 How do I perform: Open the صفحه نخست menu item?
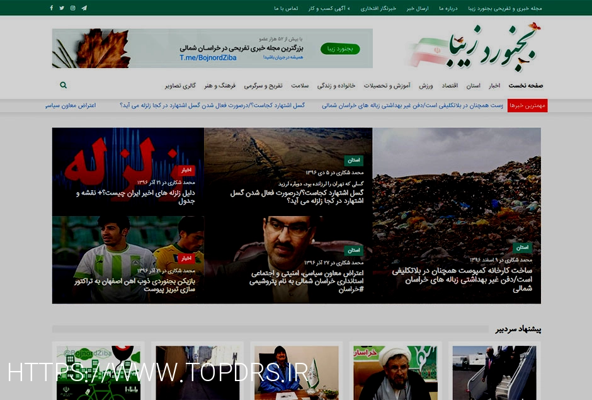[525, 86]
